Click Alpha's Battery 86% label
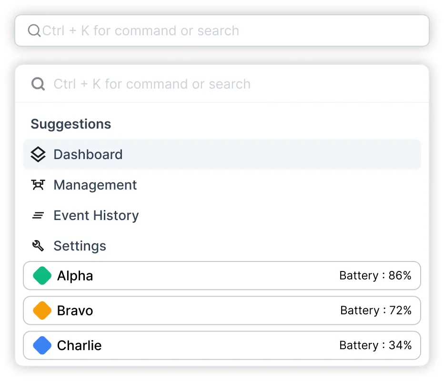444x381 pixels. click(x=375, y=276)
